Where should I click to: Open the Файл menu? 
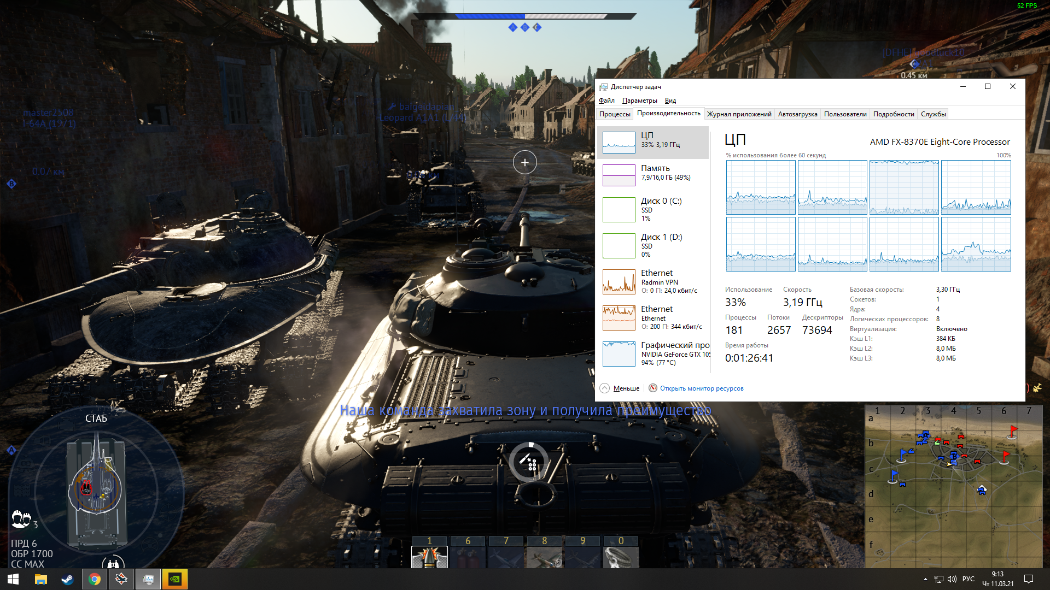tap(606, 101)
